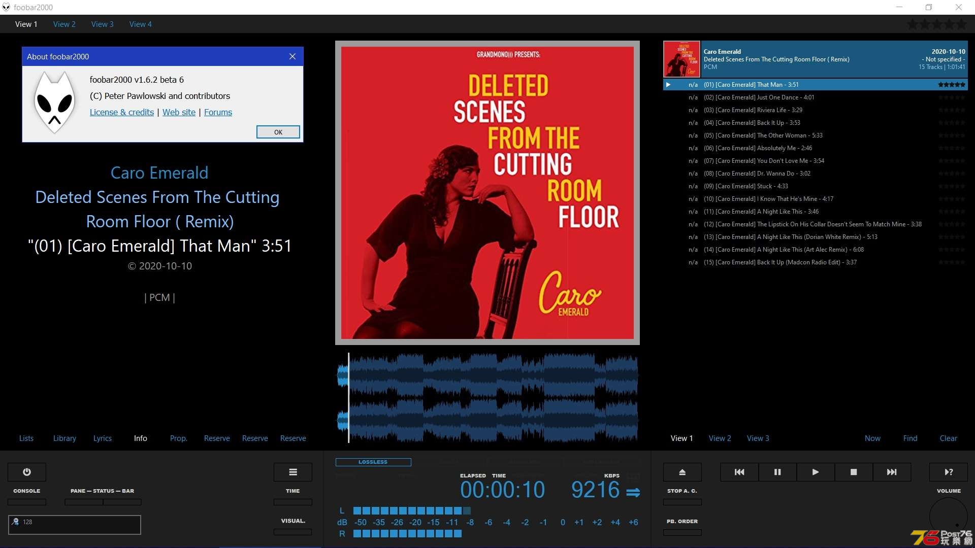
Task: Toggle the left Pane-Status-Bar switch
Action: tap(84, 502)
